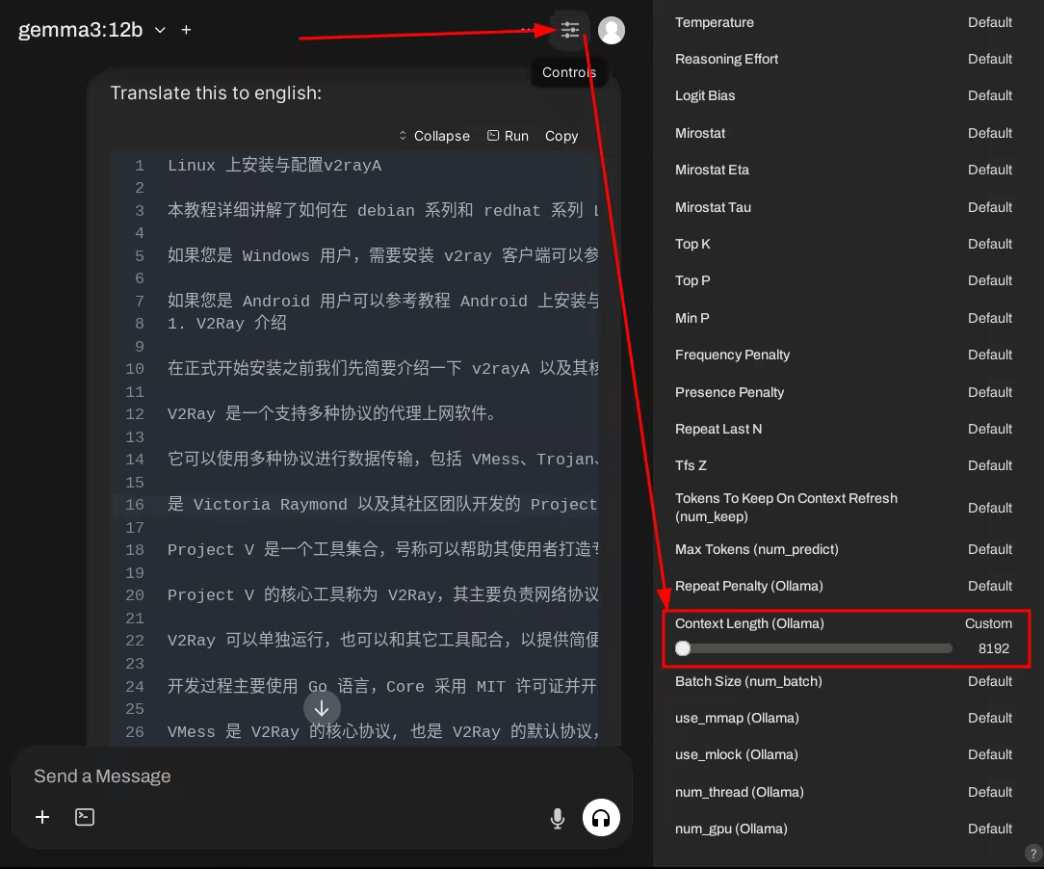Start voice call with headphone button
This screenshot has width=1044, height=869.
click(601, 818)
